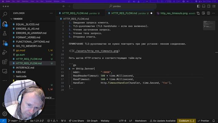
Task: Open the Manage settings gear
Action: point(4,114)
